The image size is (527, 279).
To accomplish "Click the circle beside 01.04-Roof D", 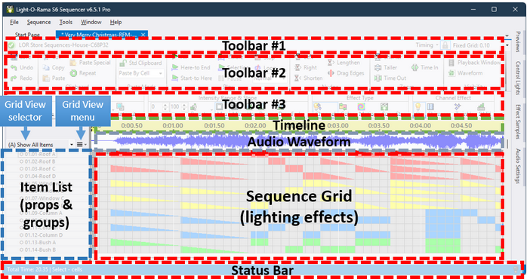I will click(20, 176).
